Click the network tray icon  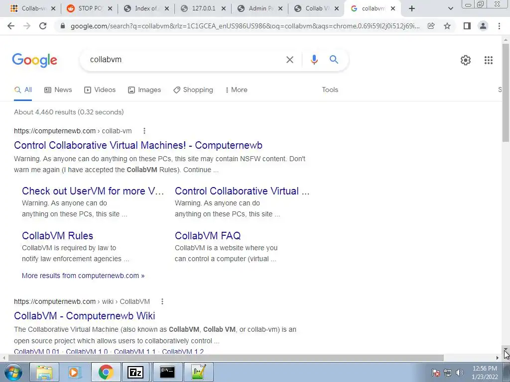[448, 373]
